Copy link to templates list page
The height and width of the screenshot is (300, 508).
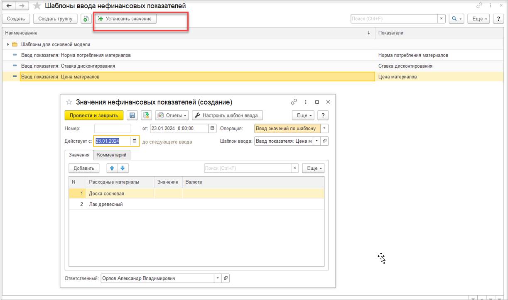(479, 6)
